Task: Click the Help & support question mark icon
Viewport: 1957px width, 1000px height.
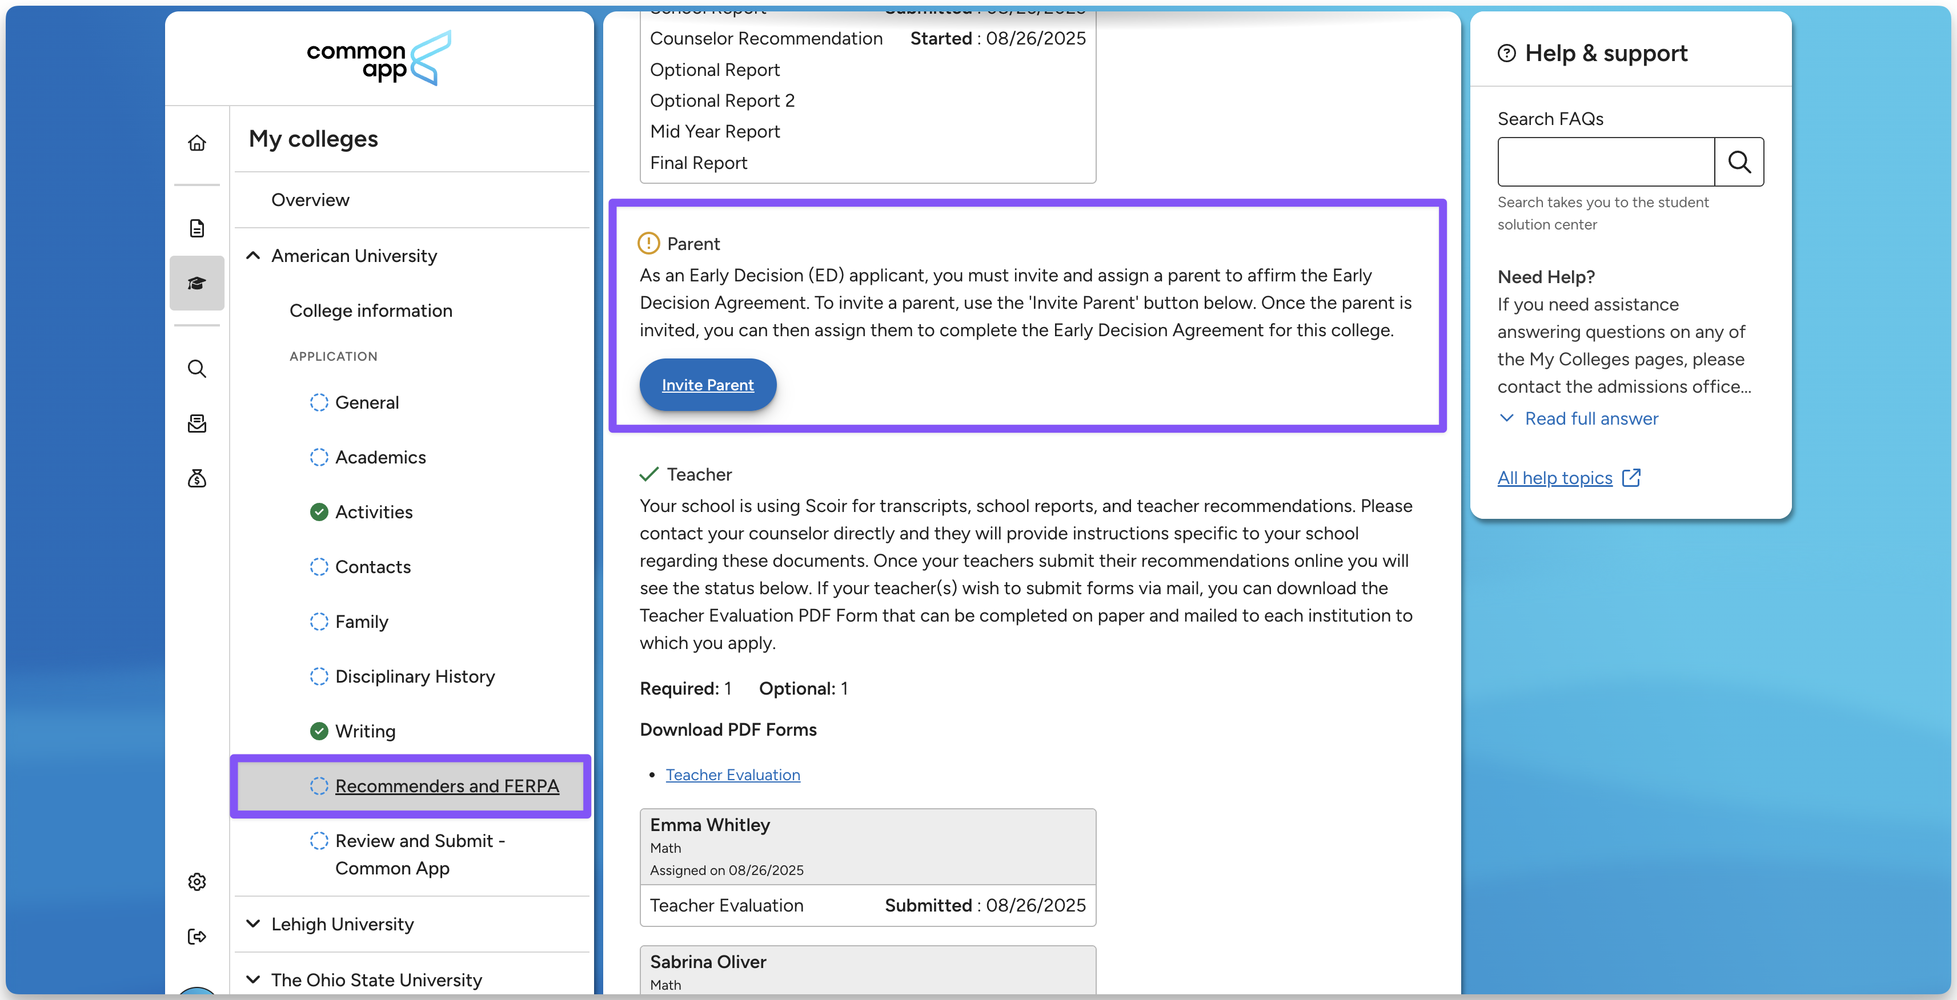Action: (x=1506, y=53)
